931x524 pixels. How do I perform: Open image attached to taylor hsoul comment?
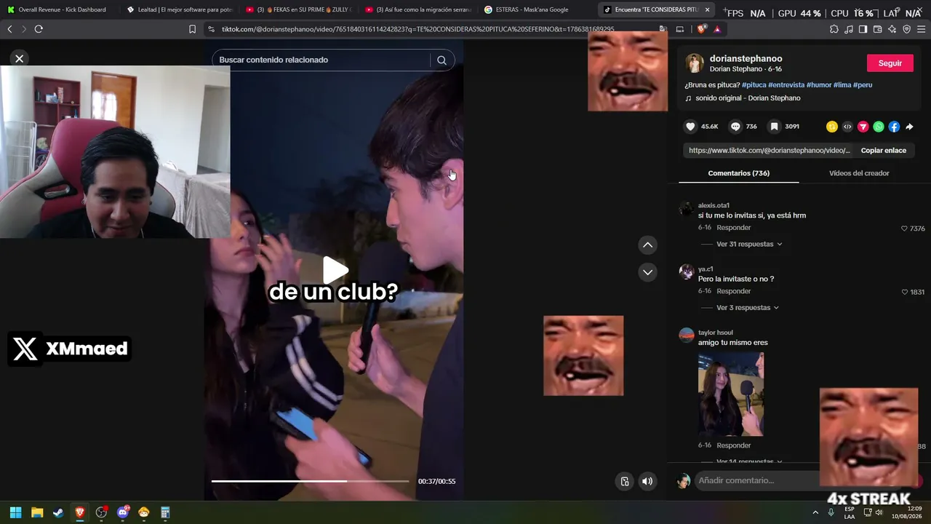(x=731, y=394)
